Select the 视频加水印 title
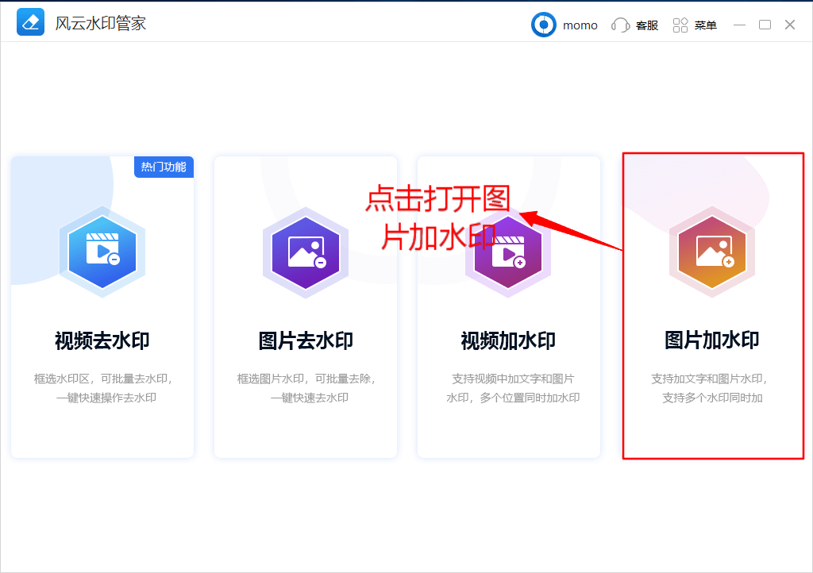The image size is (813, 573). tap(508, 340)
